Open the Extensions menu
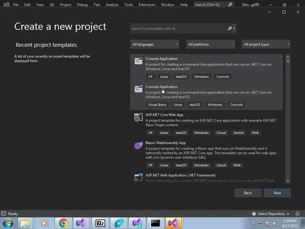 point(147,5)
